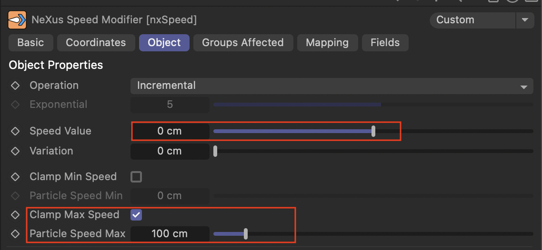
Task: Toggle keyframe diamond for Clamp Min Speed
Action: coord(15,177)
